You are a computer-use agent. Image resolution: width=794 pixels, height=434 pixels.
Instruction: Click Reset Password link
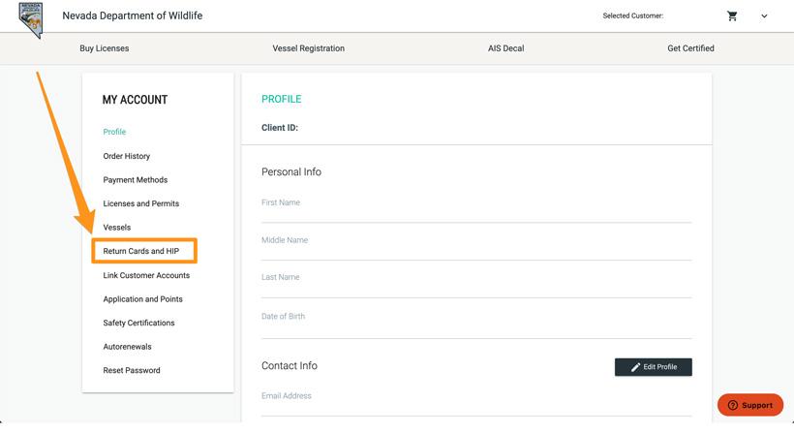[132, 370]
